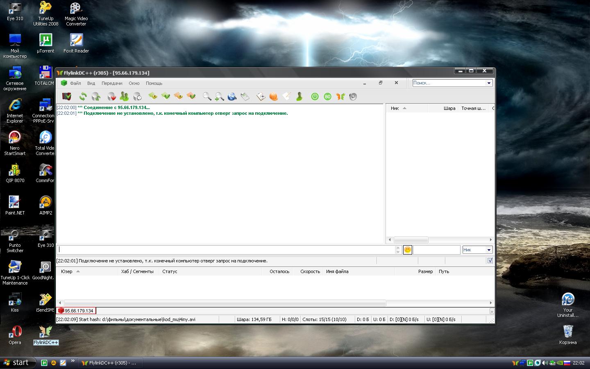This screenshot has width=590, height=369.
Task: Open the Передачи menu
Action: pyautogui.click(x=112, y=83)
